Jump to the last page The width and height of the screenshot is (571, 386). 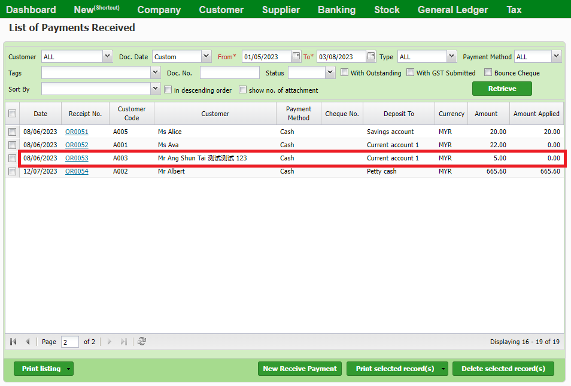(x=123, y=341)
